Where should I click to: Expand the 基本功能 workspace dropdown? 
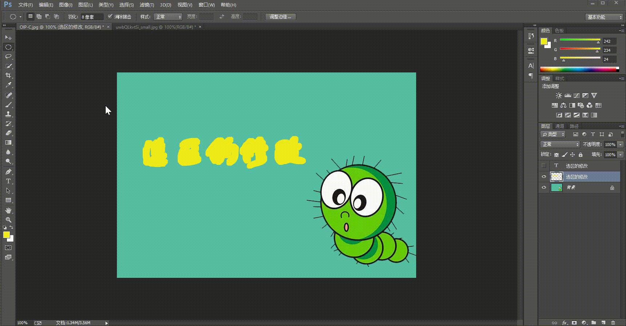click(604, 17)
